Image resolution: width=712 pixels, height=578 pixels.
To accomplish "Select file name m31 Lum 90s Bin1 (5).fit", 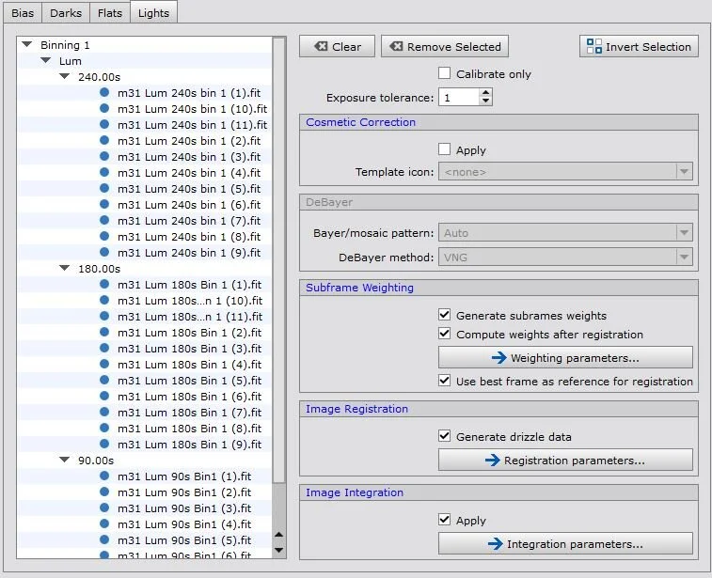I will coord(184,539).
